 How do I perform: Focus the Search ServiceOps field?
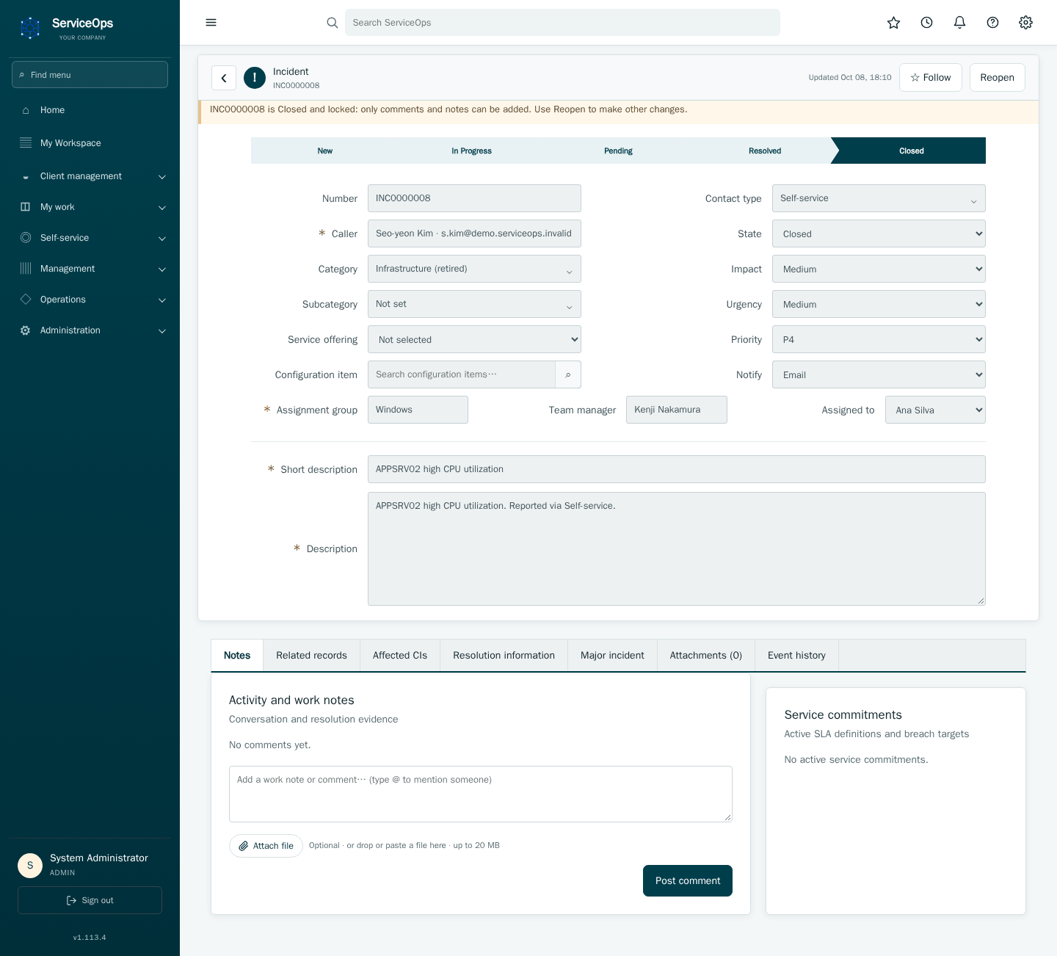(562, 23)
